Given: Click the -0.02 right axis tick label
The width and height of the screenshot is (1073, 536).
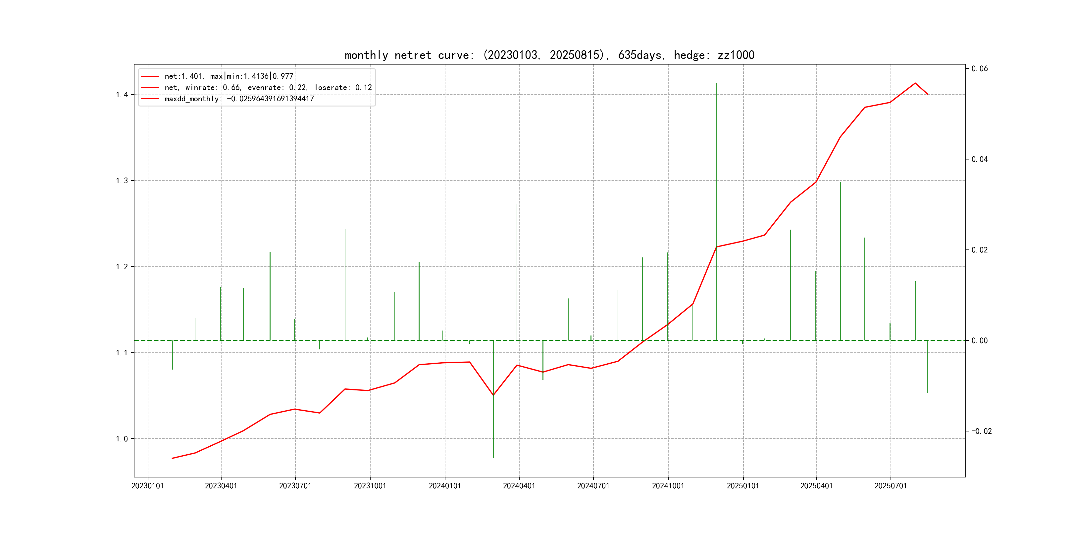Looking at the screenshot, I should [981, 431].
